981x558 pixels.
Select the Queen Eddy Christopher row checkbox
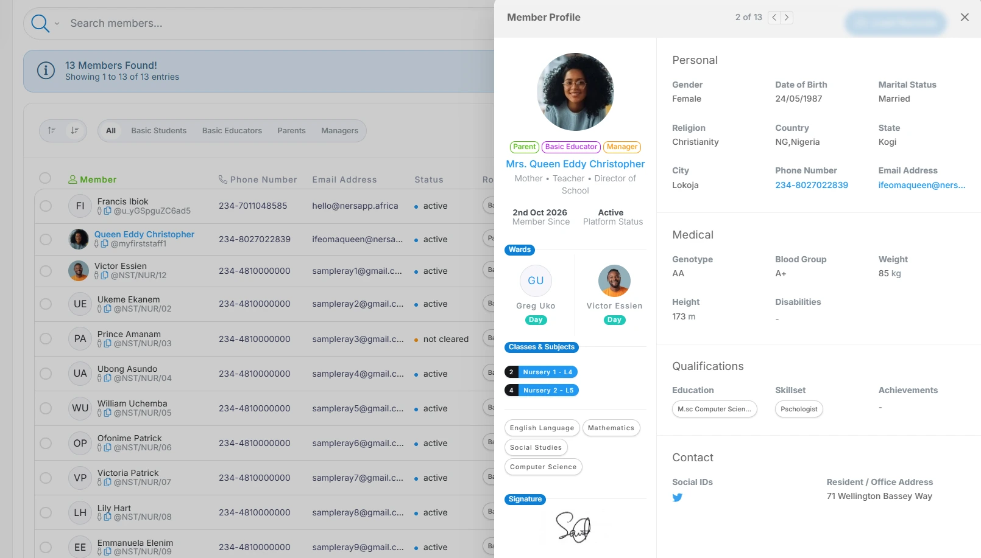(46, 239)
